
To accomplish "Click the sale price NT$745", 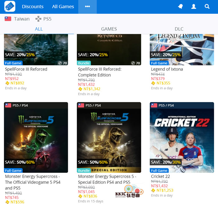I will (12, 197).
